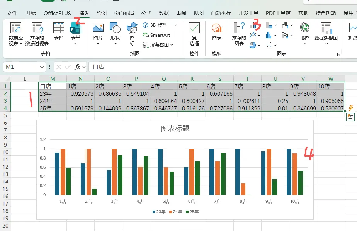Insert an Icon (图标)

[132, 34]
